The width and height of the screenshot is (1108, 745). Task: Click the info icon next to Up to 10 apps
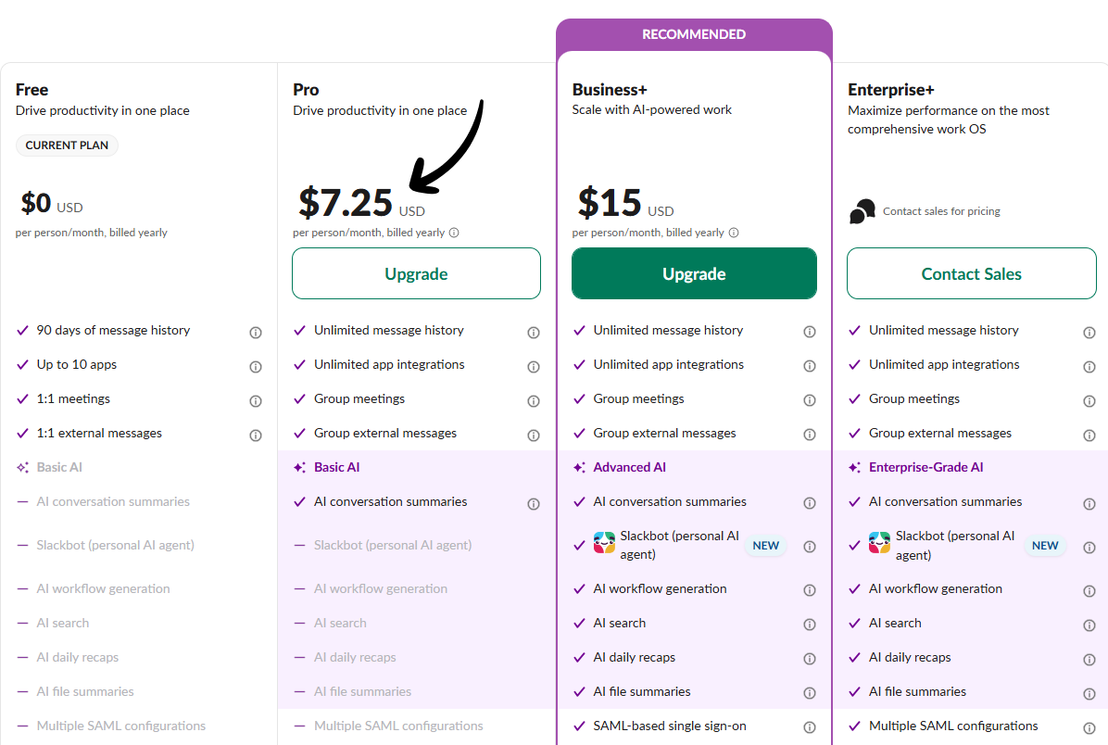coord(256,366)
